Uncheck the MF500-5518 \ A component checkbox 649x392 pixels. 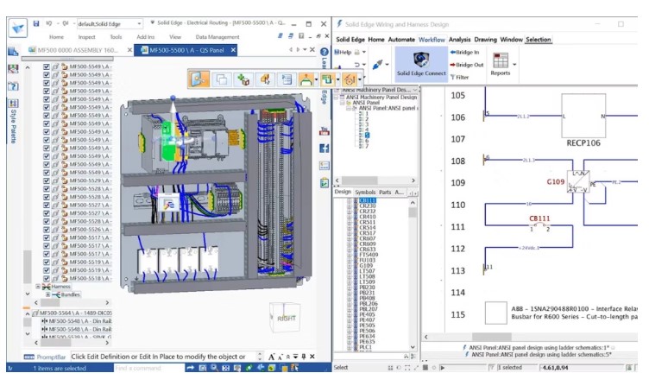click(47, 278)
